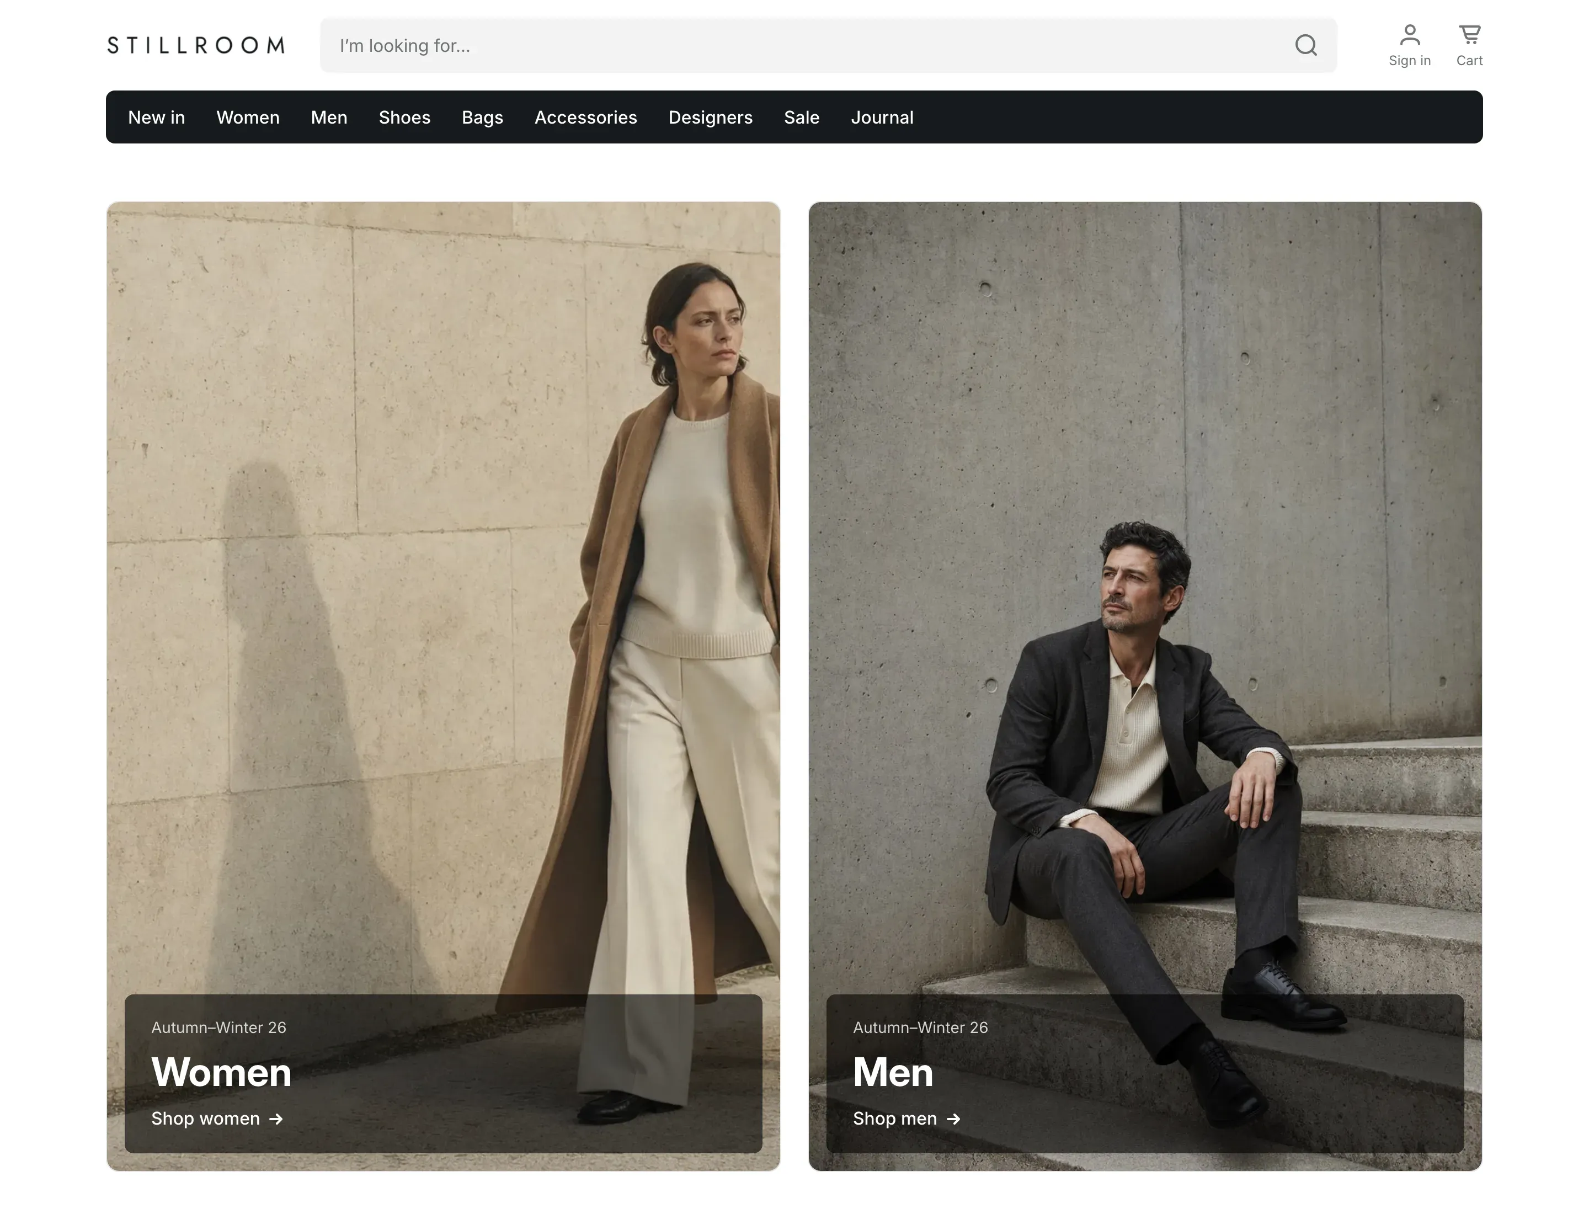Click the arrow beside Shop women
The height and width of the screenshot is (1214, 1589).
point(276,1119)
